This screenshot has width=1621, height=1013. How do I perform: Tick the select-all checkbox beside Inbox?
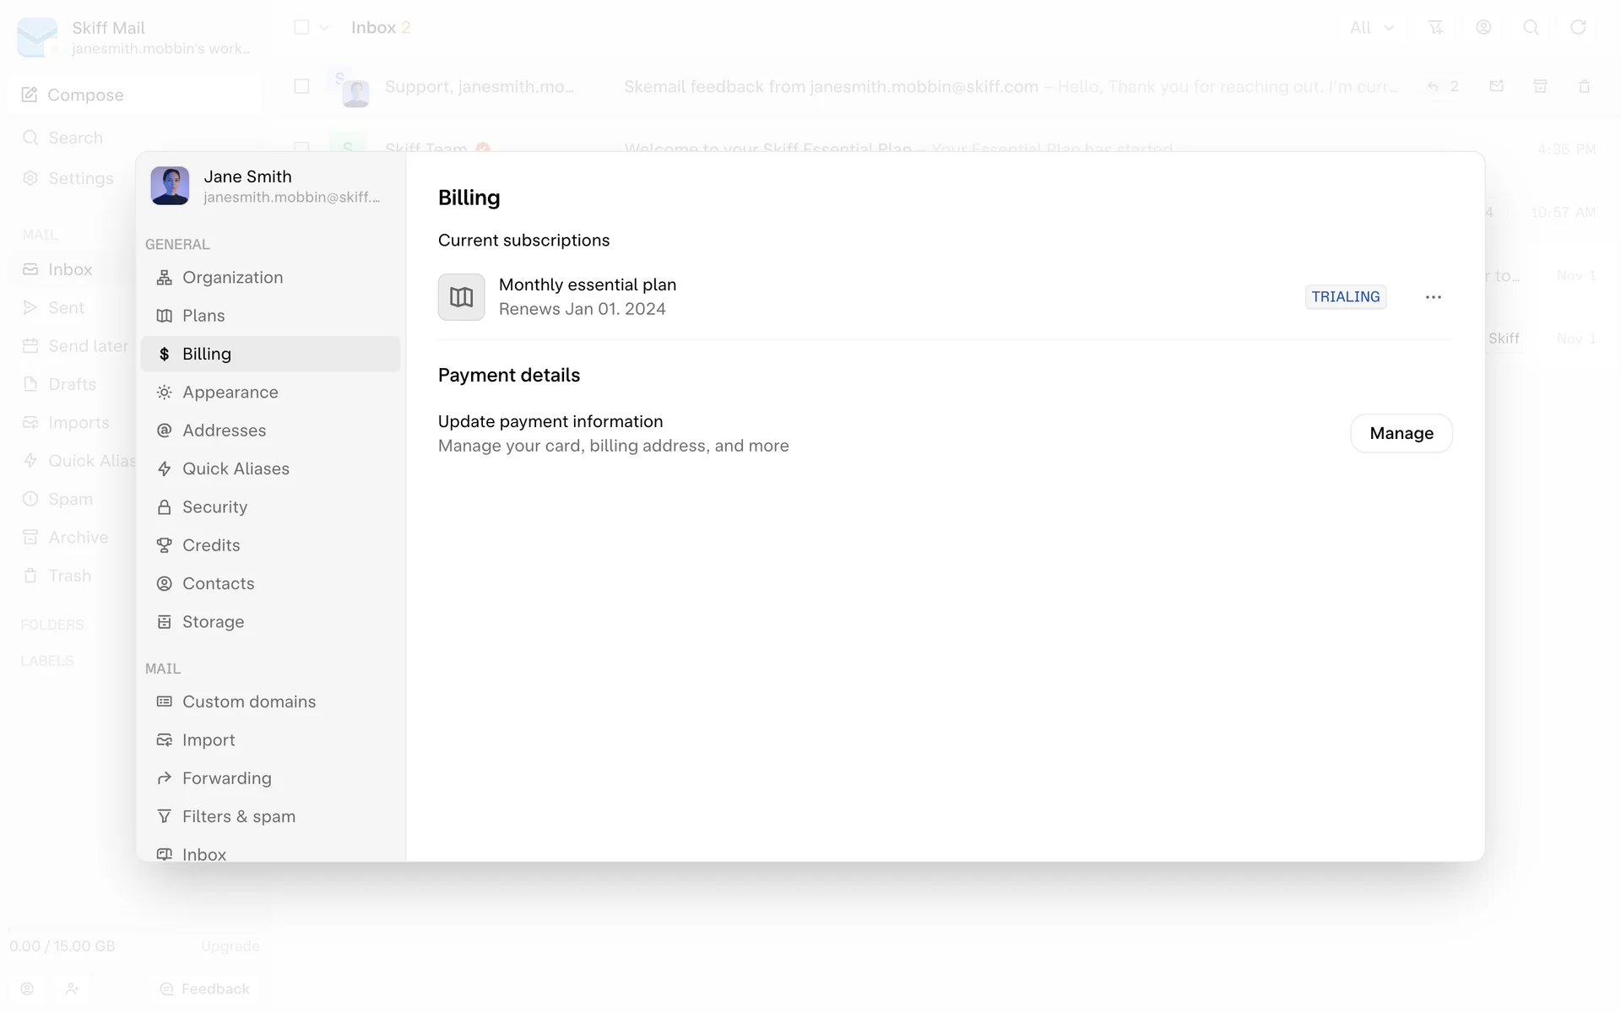[301, 27]
